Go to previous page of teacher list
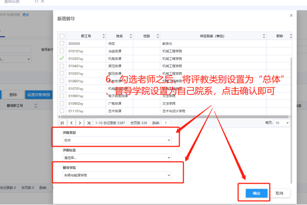The image size is (307, 205). point(71,123)
